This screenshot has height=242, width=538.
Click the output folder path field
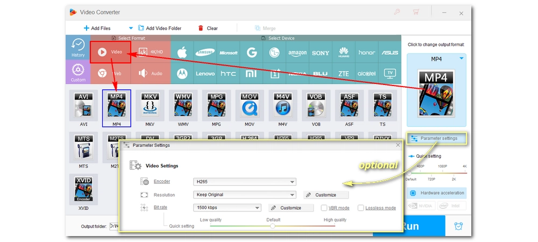(114, 226)
